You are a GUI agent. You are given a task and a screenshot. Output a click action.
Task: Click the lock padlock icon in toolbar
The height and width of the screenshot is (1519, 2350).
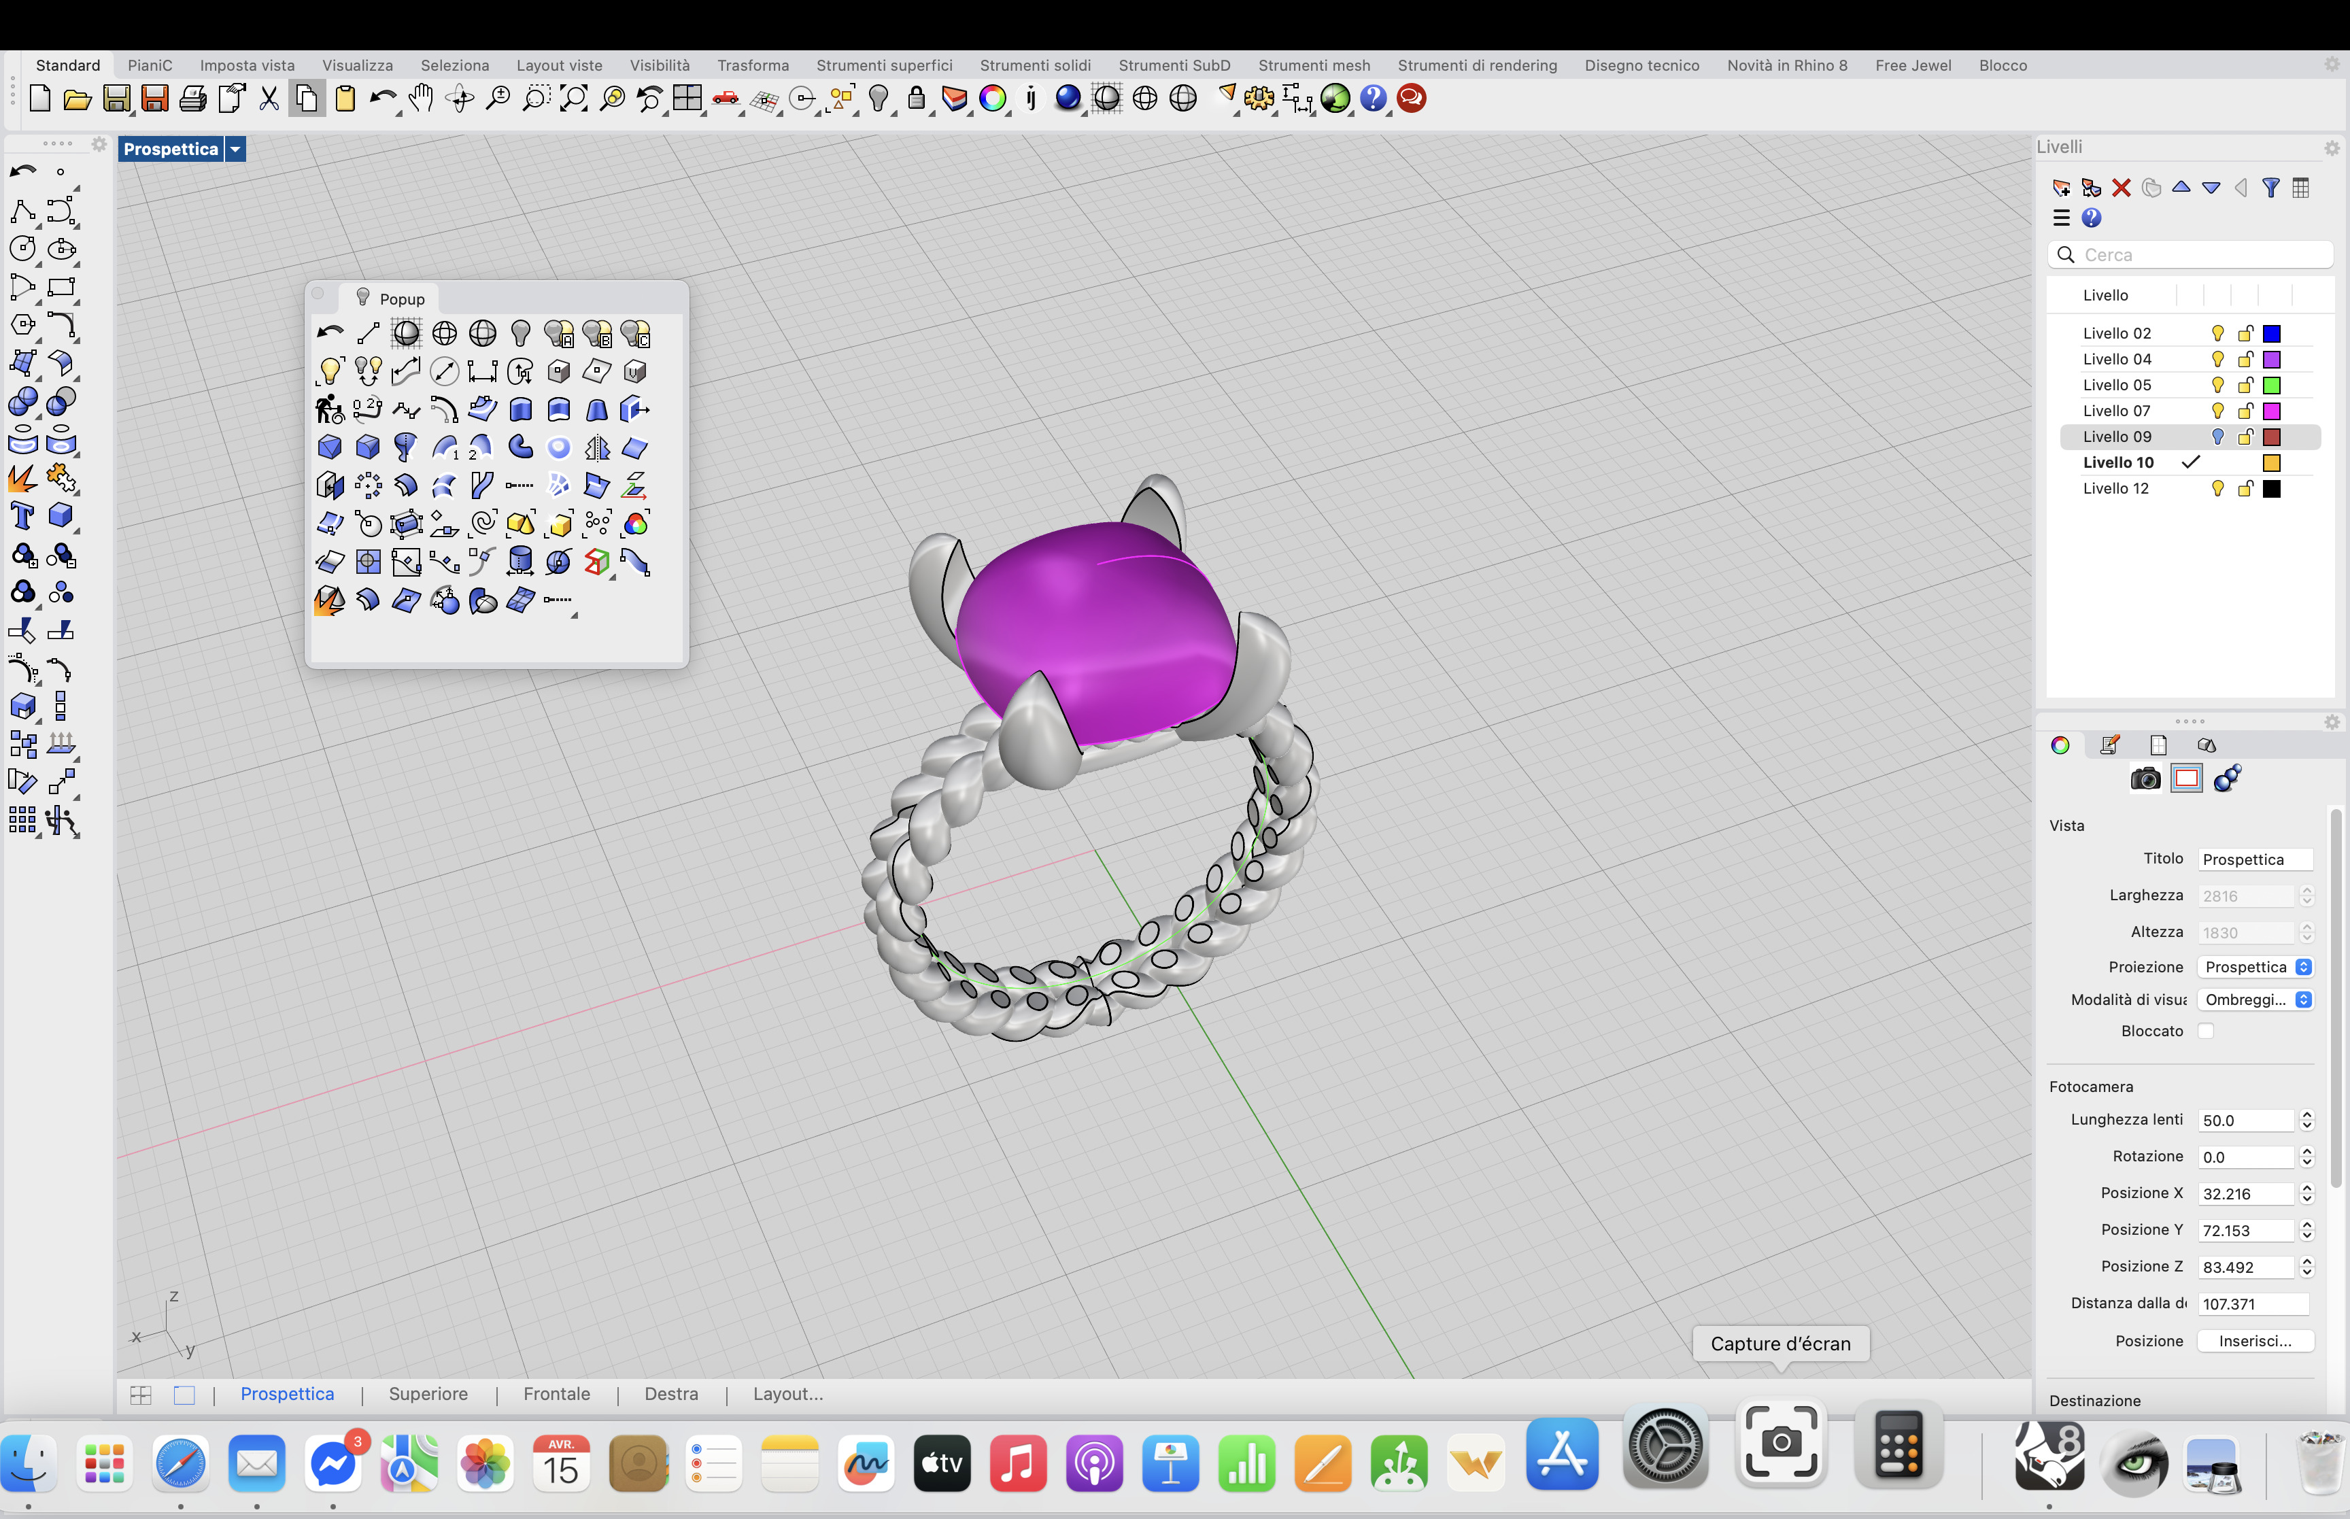click(x=916, y=99)
